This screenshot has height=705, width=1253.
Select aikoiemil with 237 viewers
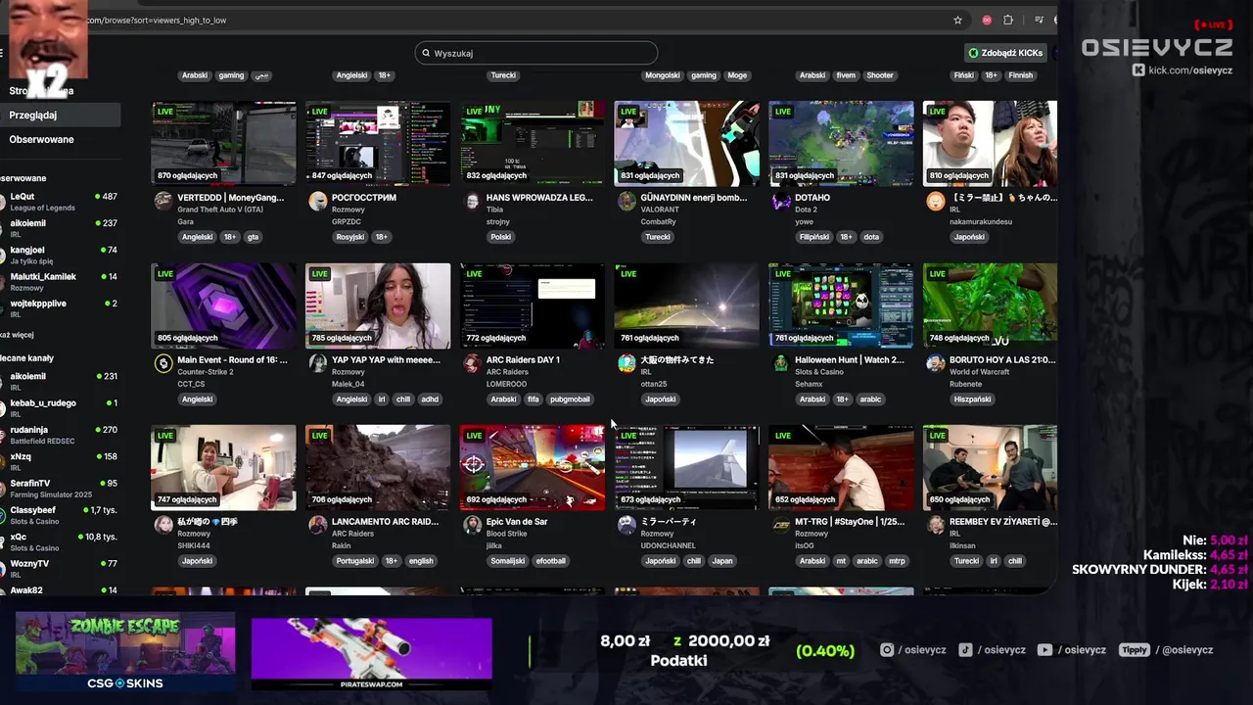pos(59,227)
